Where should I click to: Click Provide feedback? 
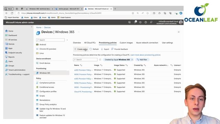click(x=120, y=49)
